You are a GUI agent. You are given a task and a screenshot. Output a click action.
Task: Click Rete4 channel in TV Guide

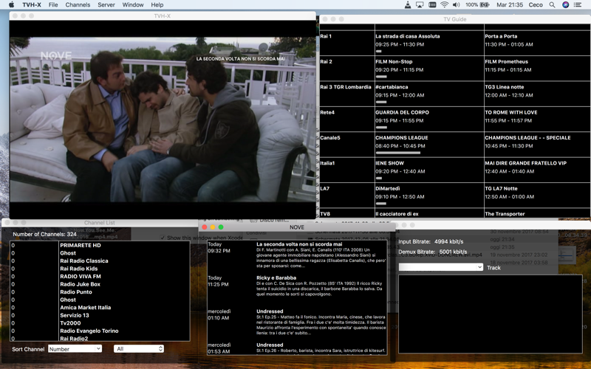tap(327, 112)
